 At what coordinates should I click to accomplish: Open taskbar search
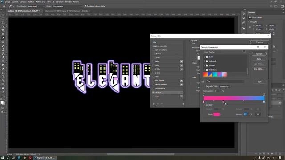click(8, 158)
